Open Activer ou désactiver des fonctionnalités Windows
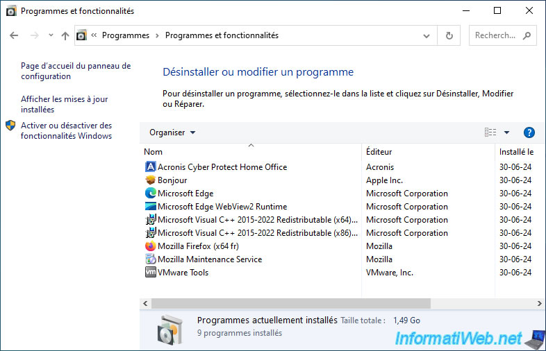 pos(66,130)
